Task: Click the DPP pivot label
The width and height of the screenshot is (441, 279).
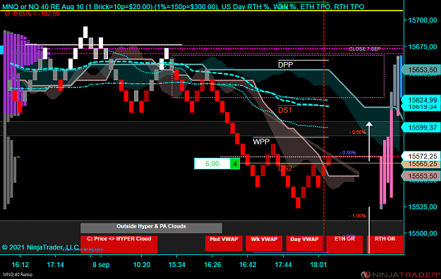Action: coord(286,65)
